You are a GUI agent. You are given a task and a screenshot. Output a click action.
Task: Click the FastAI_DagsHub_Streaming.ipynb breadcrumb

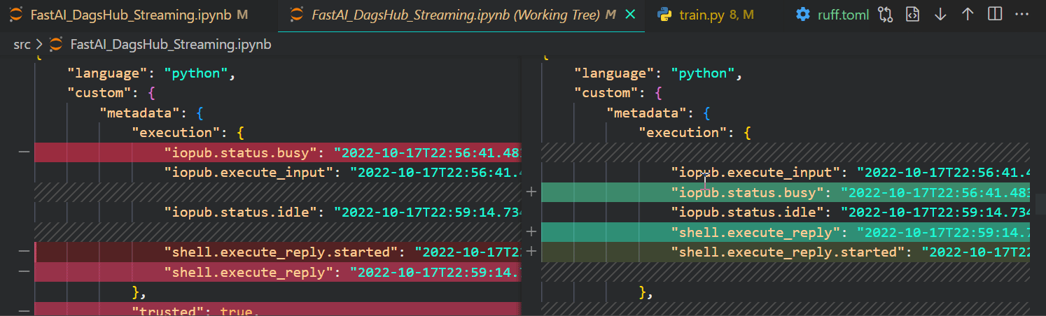pyautogui.click(x=171, y=45)
